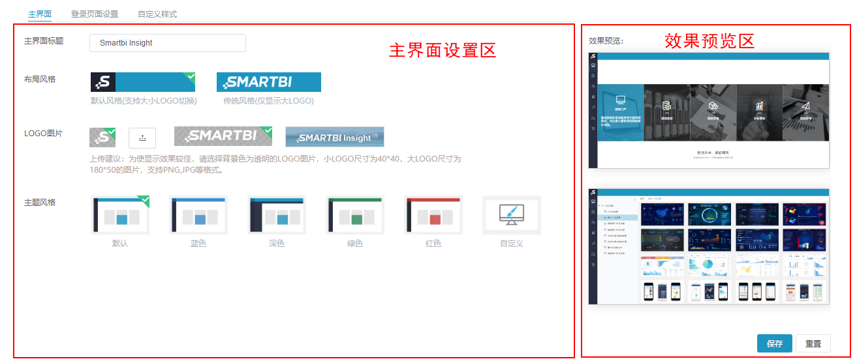
Task: Click the LOGO图片 label
Action: (x=44, y=134)
